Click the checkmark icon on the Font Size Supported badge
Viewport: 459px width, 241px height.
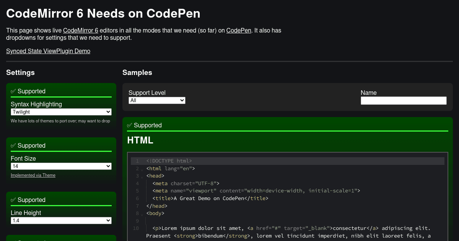[x=13, y=145]
